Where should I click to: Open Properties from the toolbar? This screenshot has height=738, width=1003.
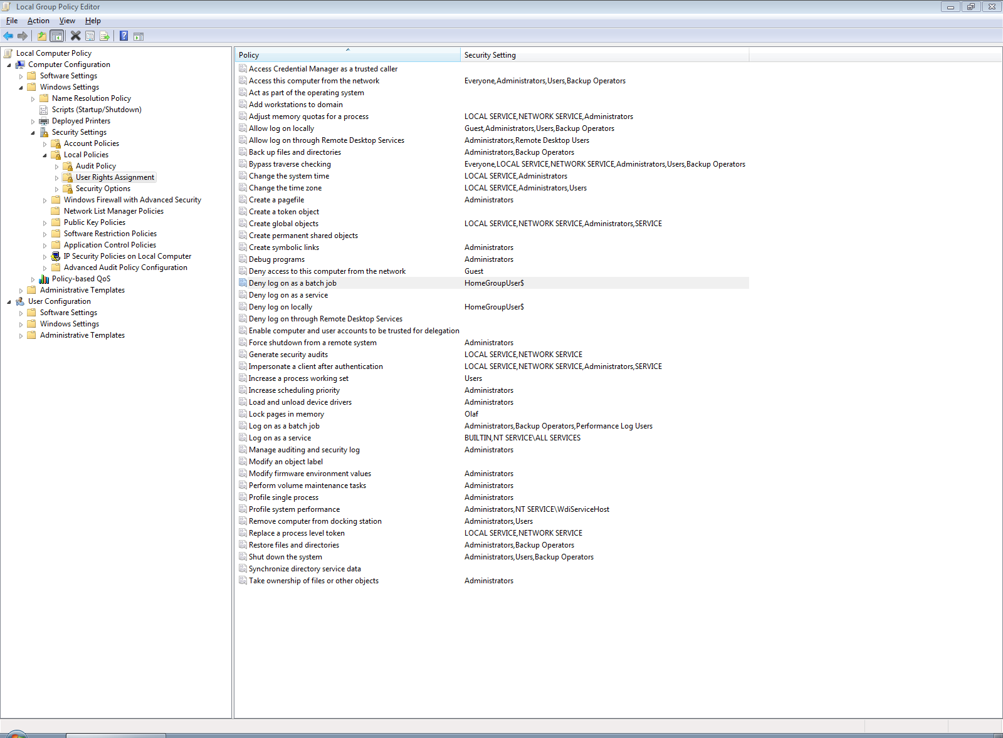(x=90, y=36)
